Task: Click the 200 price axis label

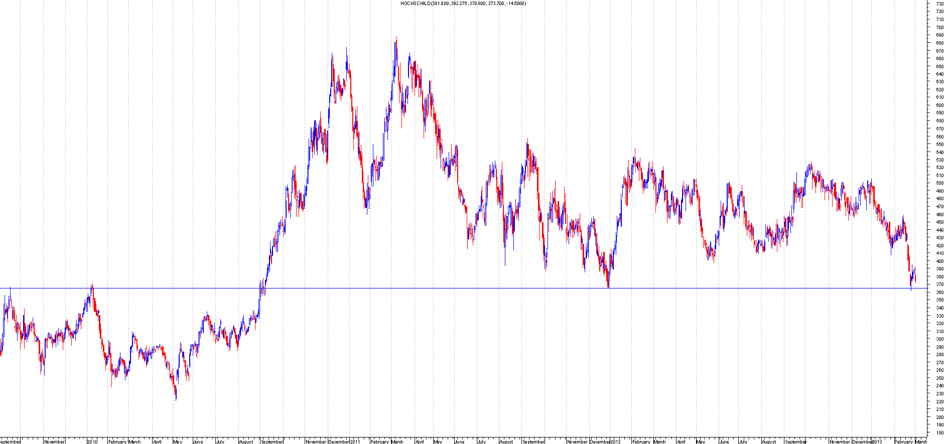Action: coord(939,417)
